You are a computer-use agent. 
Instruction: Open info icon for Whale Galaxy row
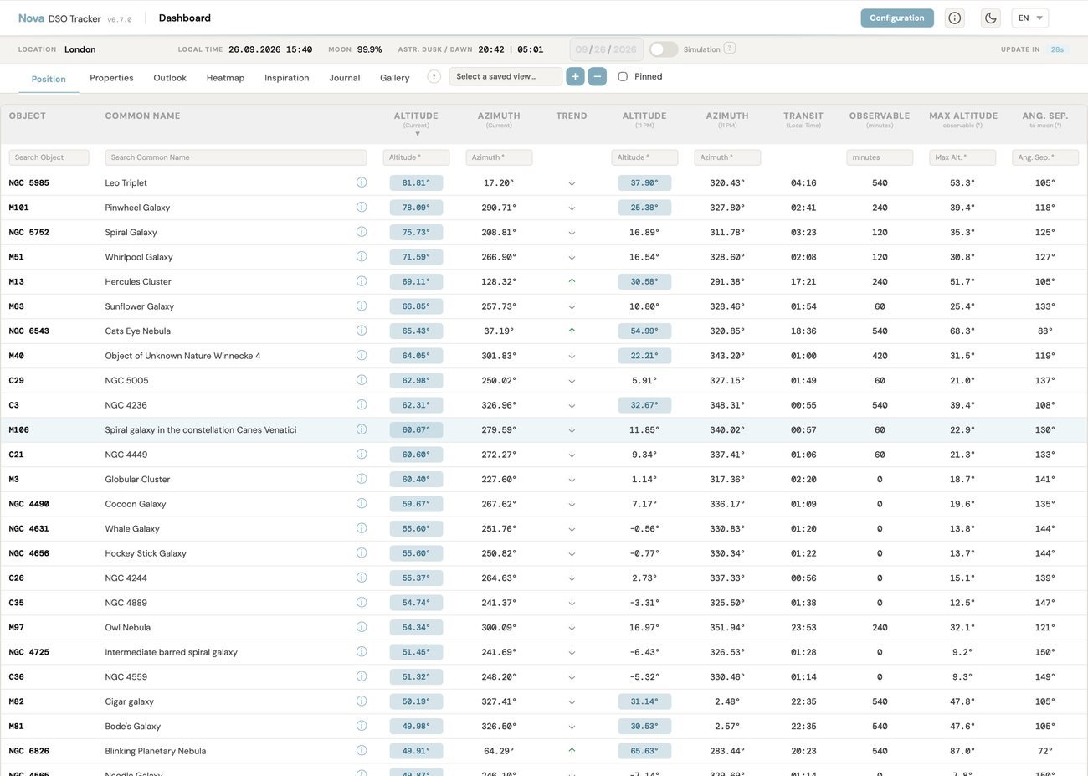(362, 528)
